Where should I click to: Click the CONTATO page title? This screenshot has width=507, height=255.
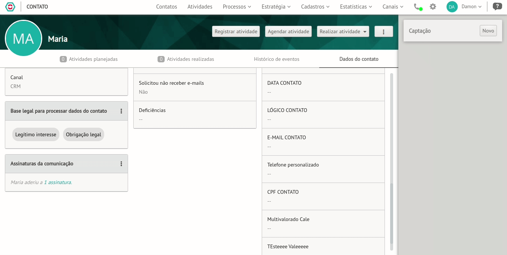[x=37, y=7]
